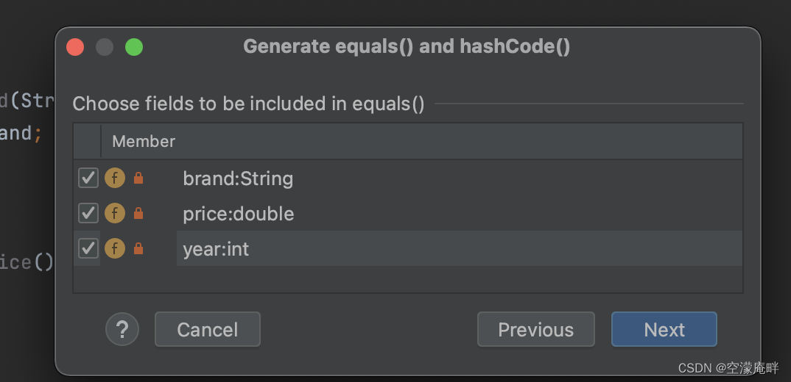
Task: Click the field icon beside brand:String
Action: pos(114,179)
